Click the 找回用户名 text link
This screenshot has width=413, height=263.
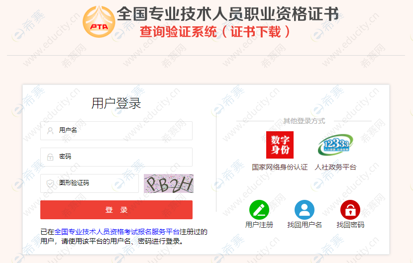tap(305, 225)
